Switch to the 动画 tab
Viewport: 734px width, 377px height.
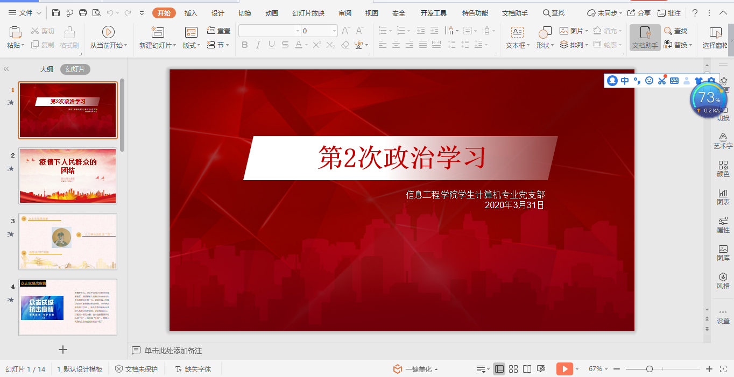tap(272, 13)
